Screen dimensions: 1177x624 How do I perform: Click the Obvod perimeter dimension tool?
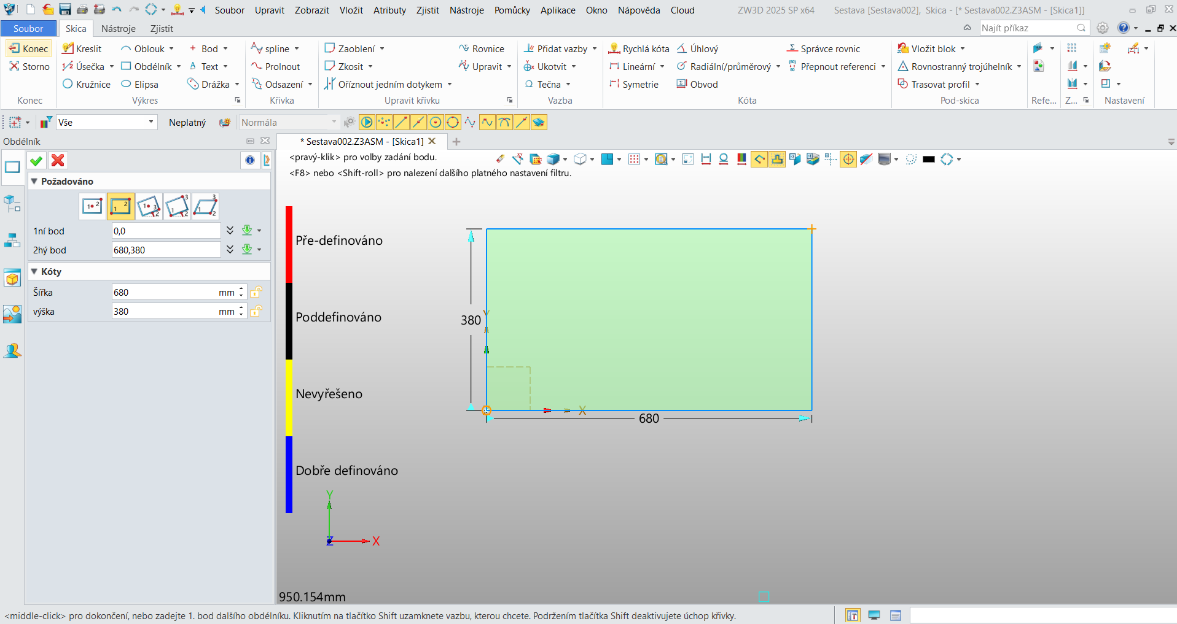click(697, 84)
